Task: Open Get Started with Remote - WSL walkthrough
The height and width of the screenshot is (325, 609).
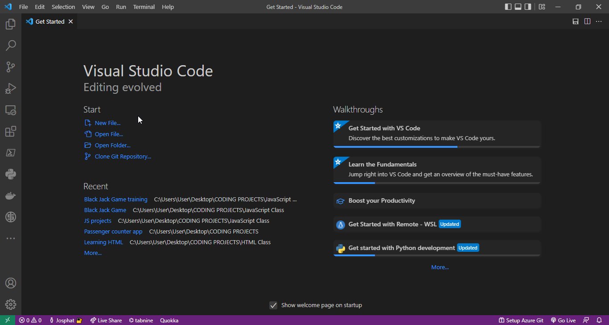Action: [437, 224]
